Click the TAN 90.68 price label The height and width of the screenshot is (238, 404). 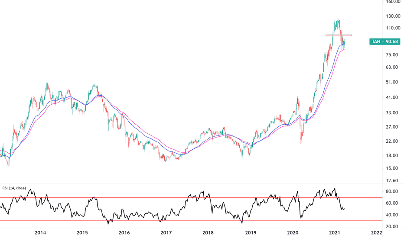tap(384, 42)
